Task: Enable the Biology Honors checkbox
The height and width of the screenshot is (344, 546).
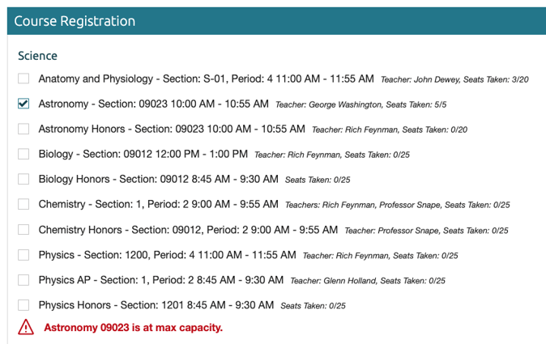Action: (23, 179)
